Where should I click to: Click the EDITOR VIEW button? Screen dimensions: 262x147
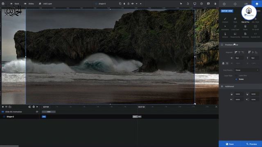tap(227, 11)
